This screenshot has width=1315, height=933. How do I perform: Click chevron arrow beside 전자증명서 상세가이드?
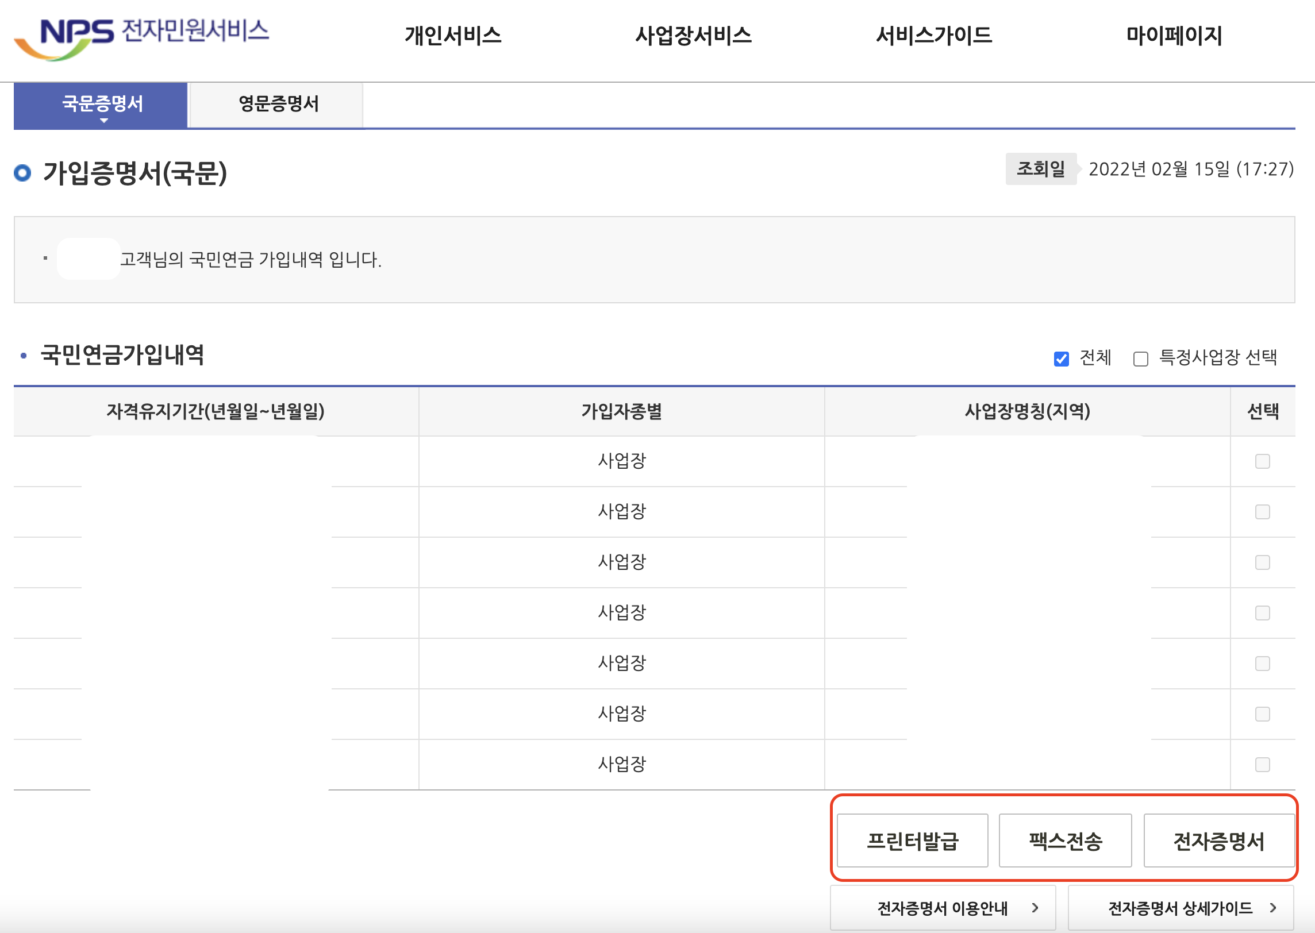pos(1273,908)
